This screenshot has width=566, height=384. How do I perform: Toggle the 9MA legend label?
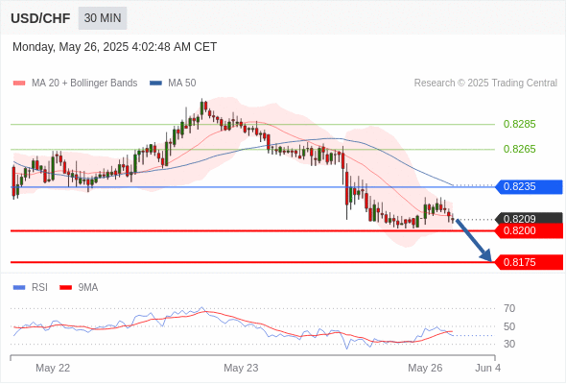click(88, 288)
